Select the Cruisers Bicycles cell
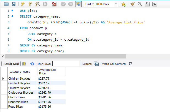This screenshot has width=170, height=112. coord(22,88)
